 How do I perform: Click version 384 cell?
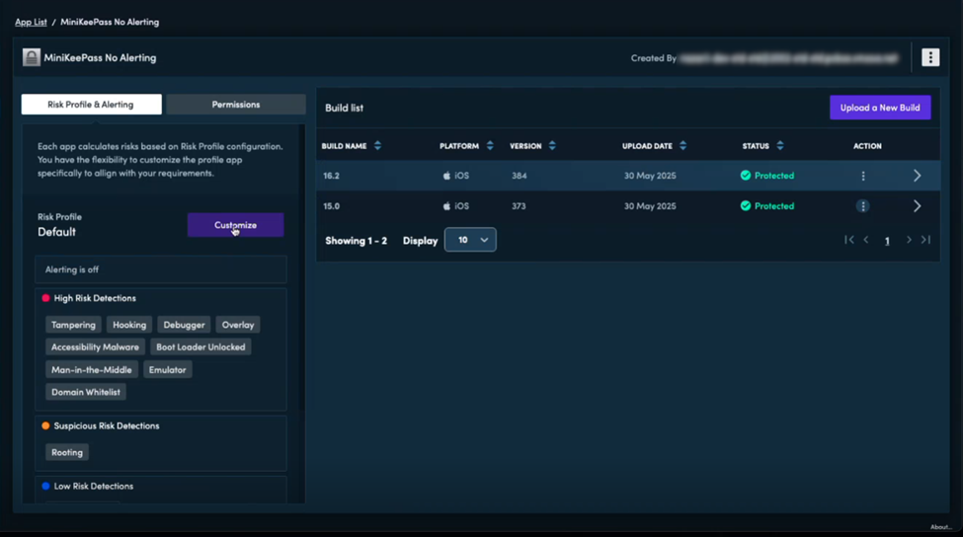(519, 176)
